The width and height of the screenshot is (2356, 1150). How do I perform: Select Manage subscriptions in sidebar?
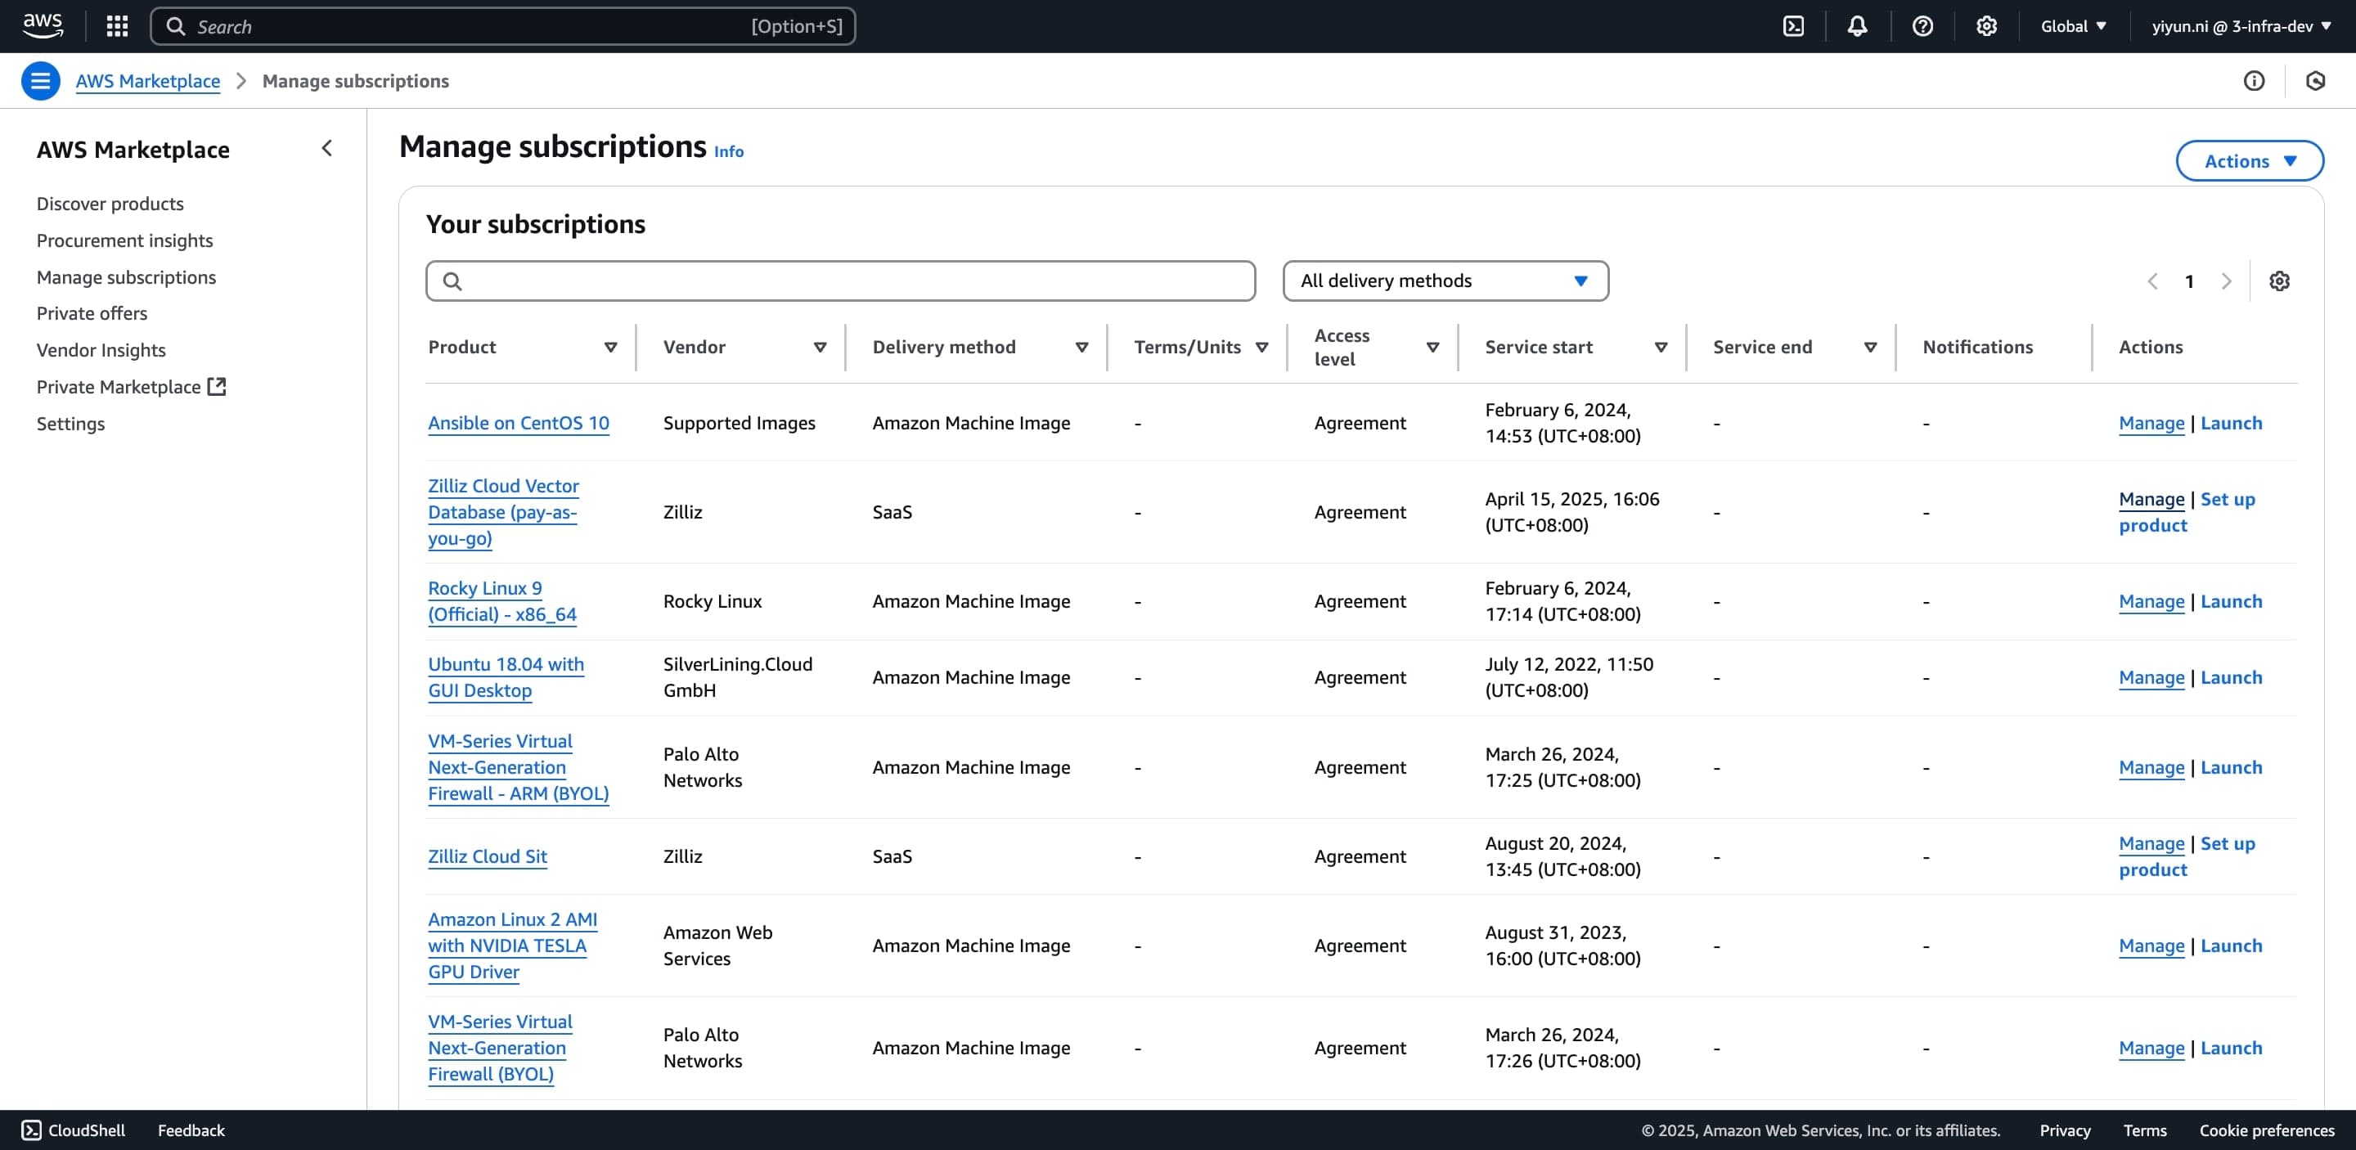tap(126, 276)
